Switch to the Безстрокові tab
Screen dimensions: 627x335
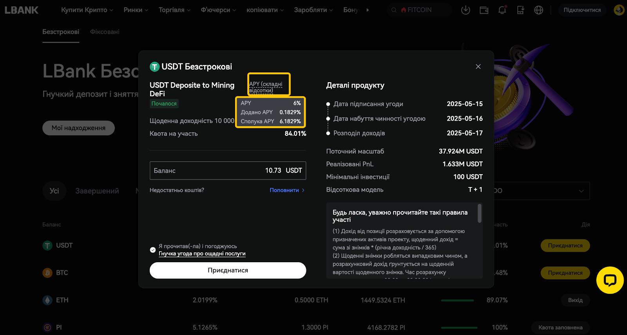(x=61, y=32)
